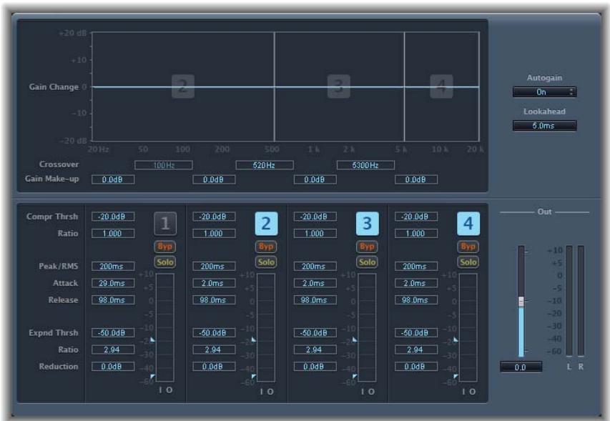Viewport: 610px width, 421px height.
Task: Click the 520Hz crossover line in graph
Action: click(275, 86)
